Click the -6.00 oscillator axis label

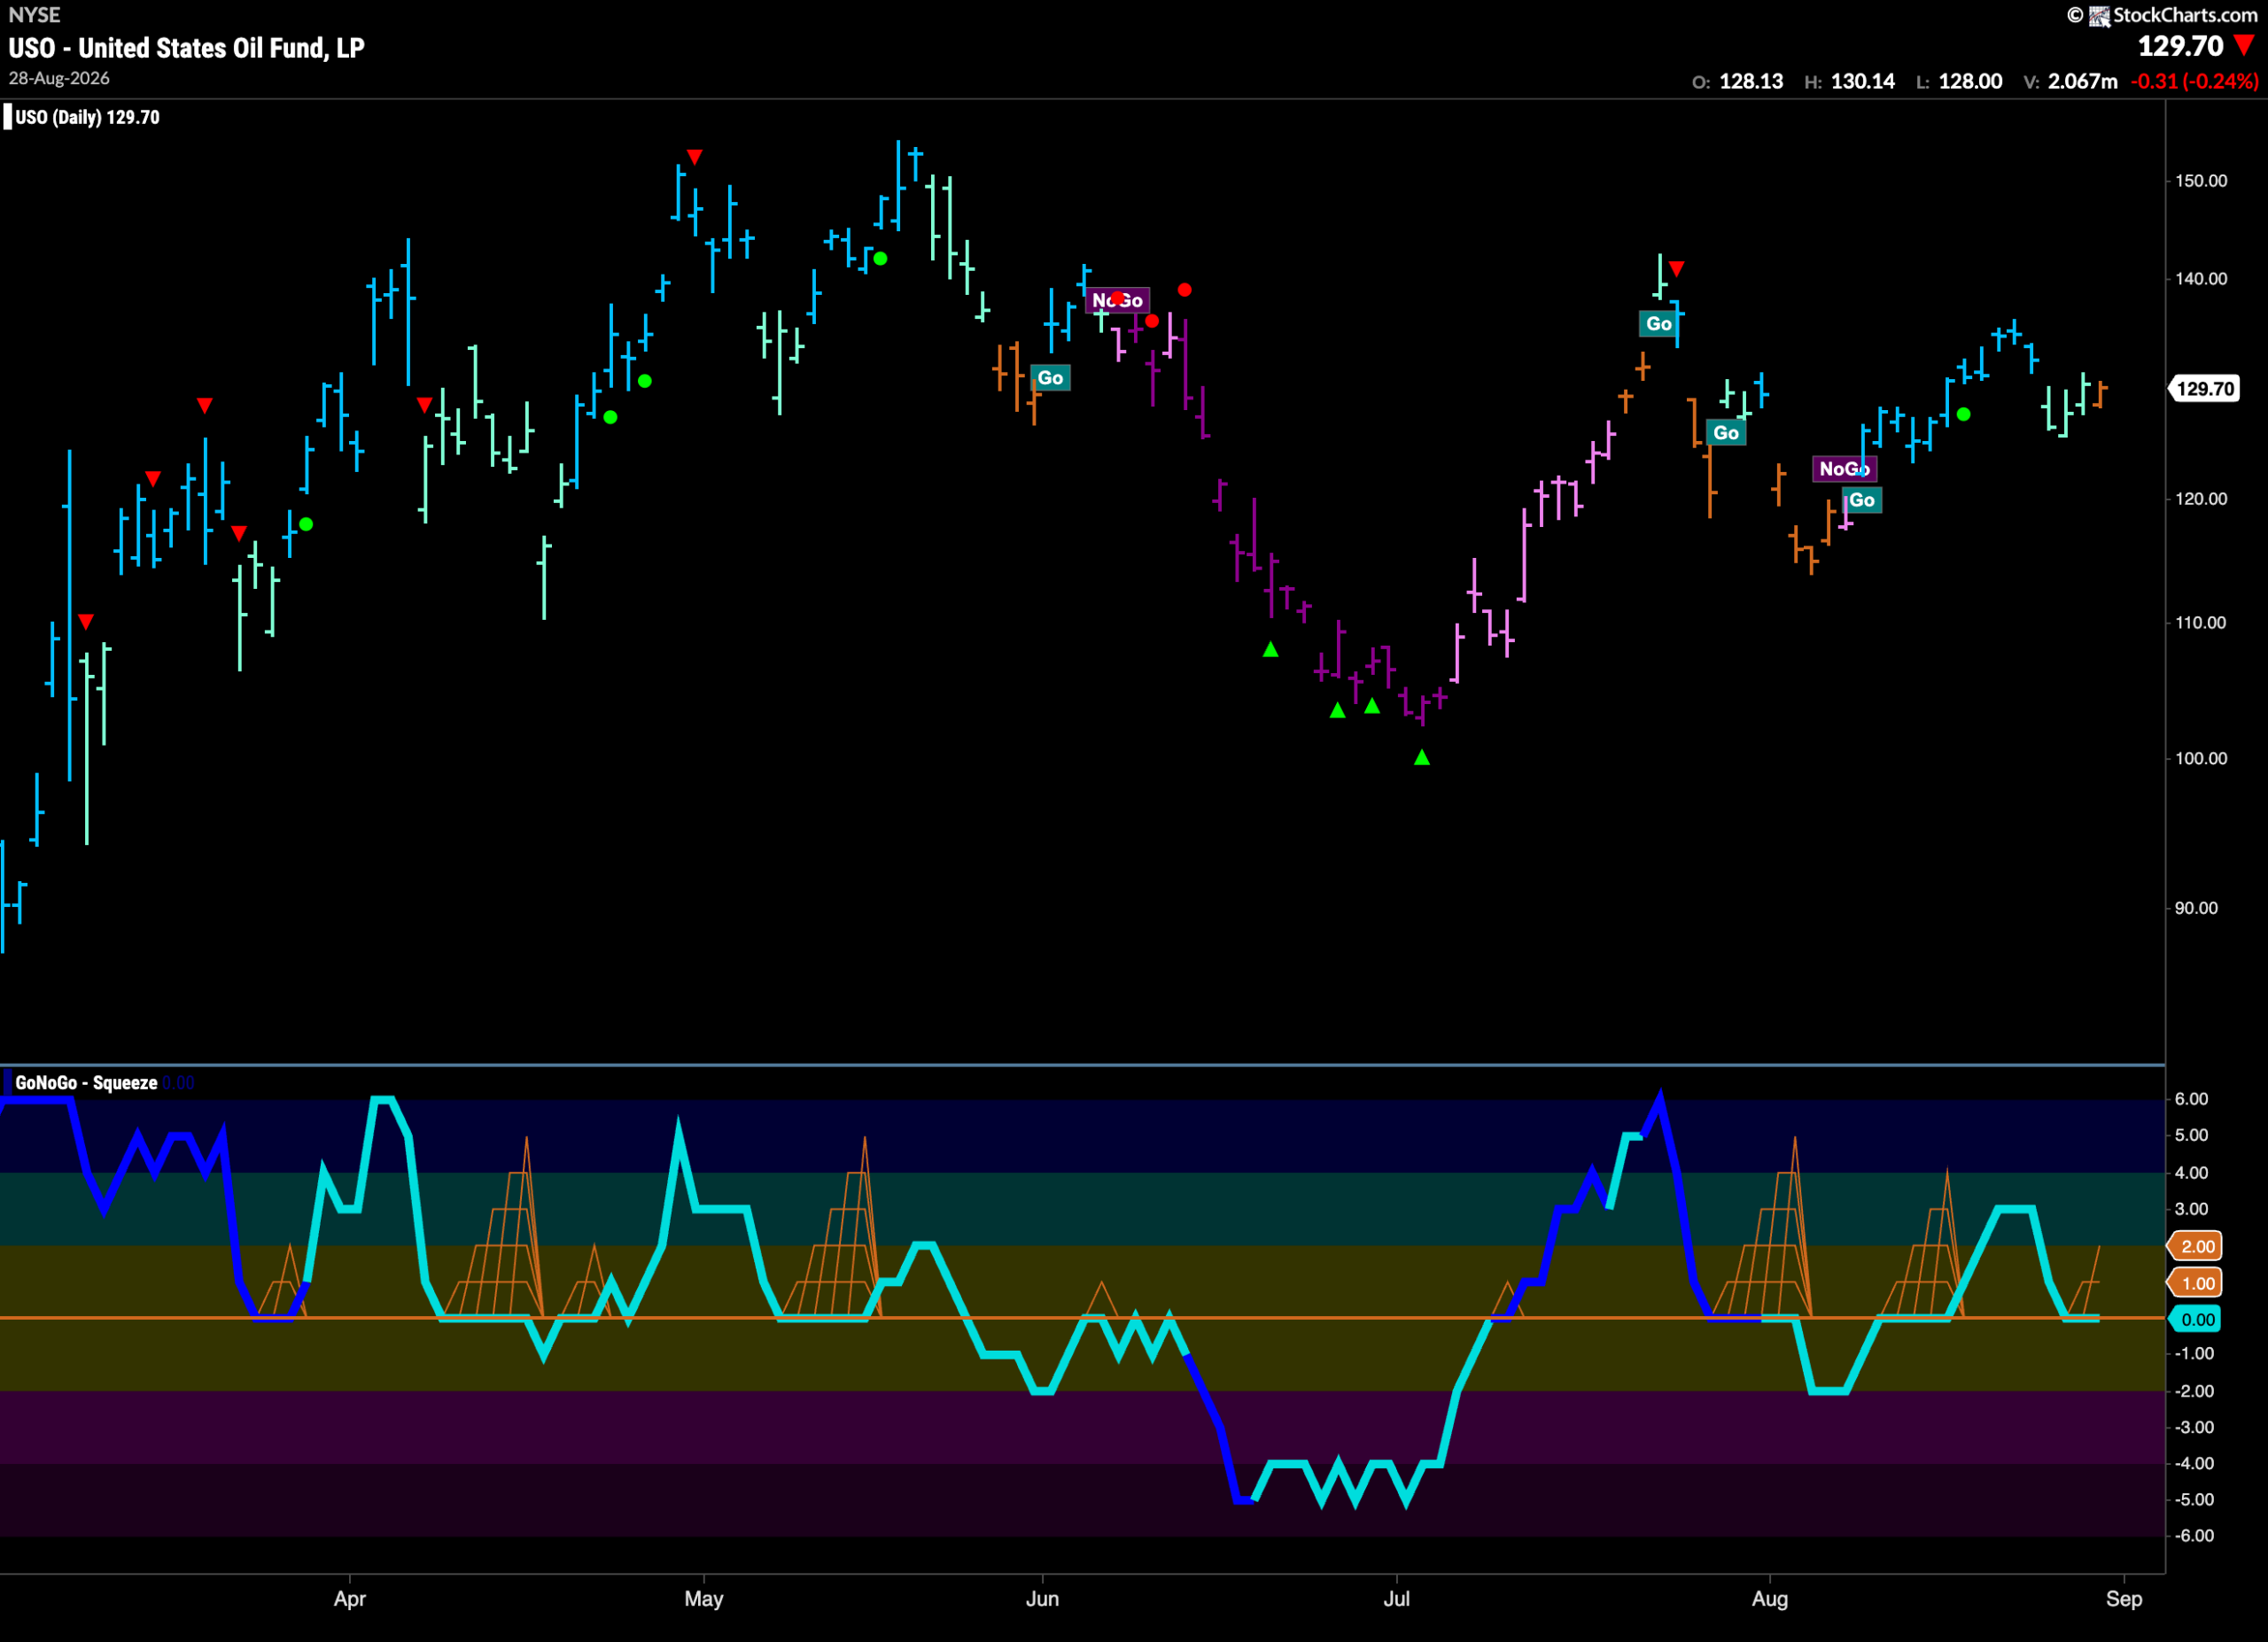click(2194, 1536)
